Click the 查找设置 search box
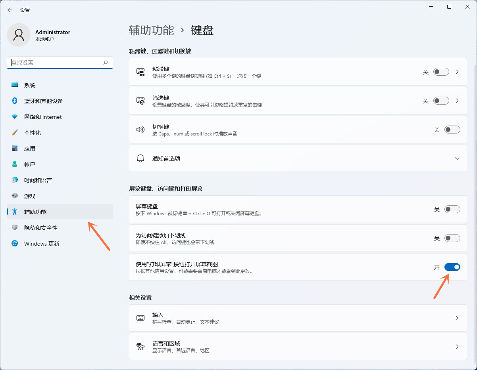477x370 pixels. point(60,62)
